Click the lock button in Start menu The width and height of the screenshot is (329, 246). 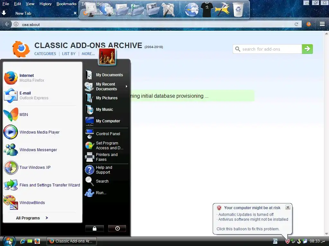coord(95,228)
